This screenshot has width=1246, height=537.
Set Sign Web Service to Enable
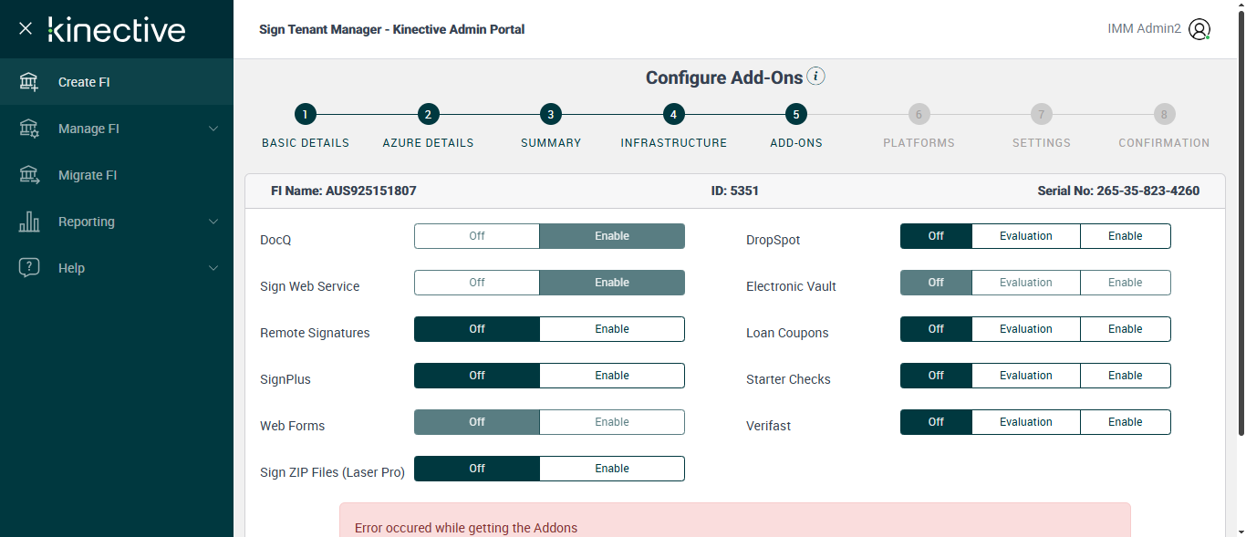coord(612,283)
